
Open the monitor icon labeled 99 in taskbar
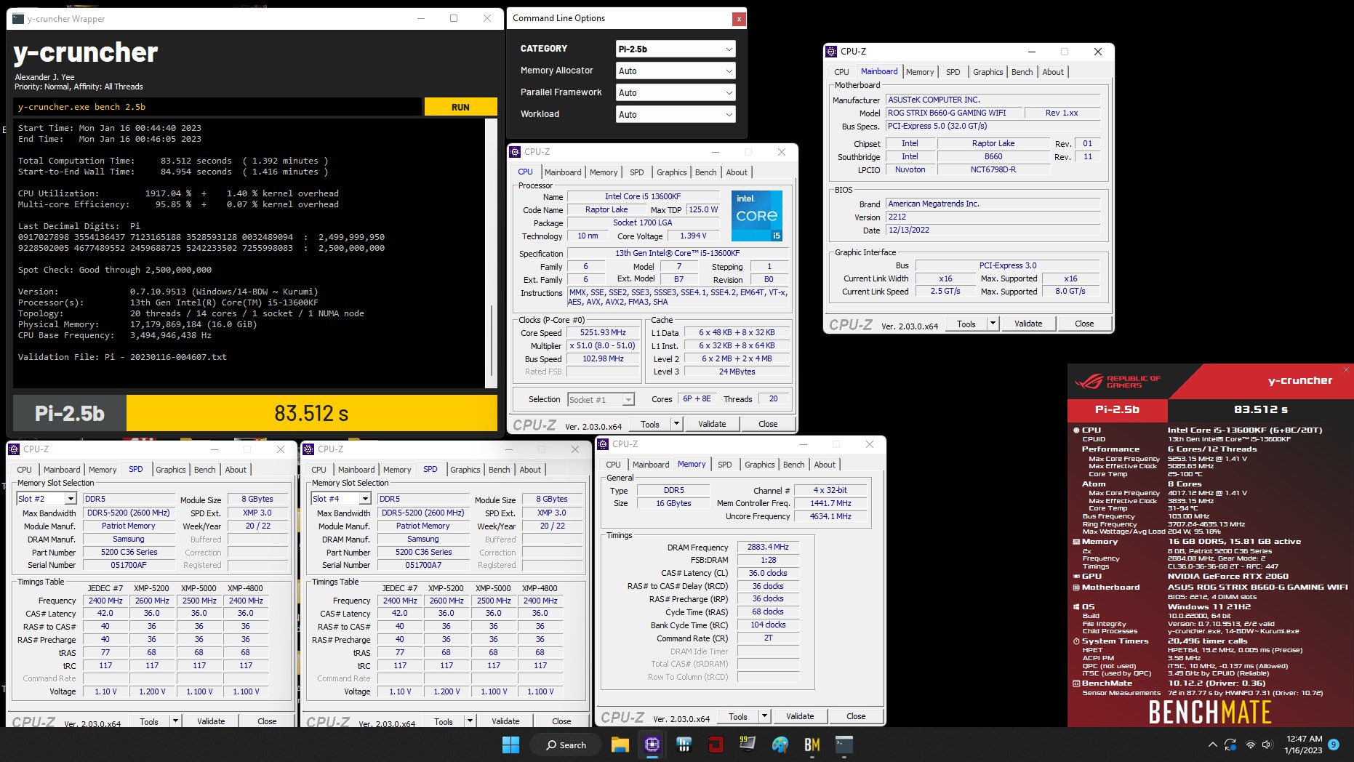(x=748, y=745)
